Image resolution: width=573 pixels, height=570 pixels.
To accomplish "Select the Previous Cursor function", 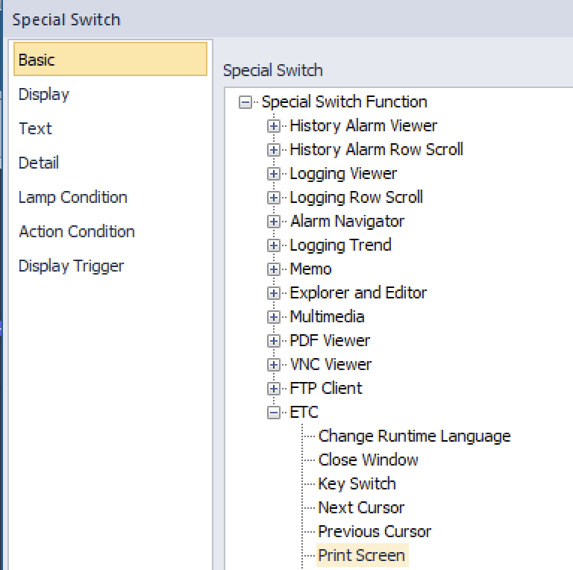I will pyautogui.click(x=375, y=532).
